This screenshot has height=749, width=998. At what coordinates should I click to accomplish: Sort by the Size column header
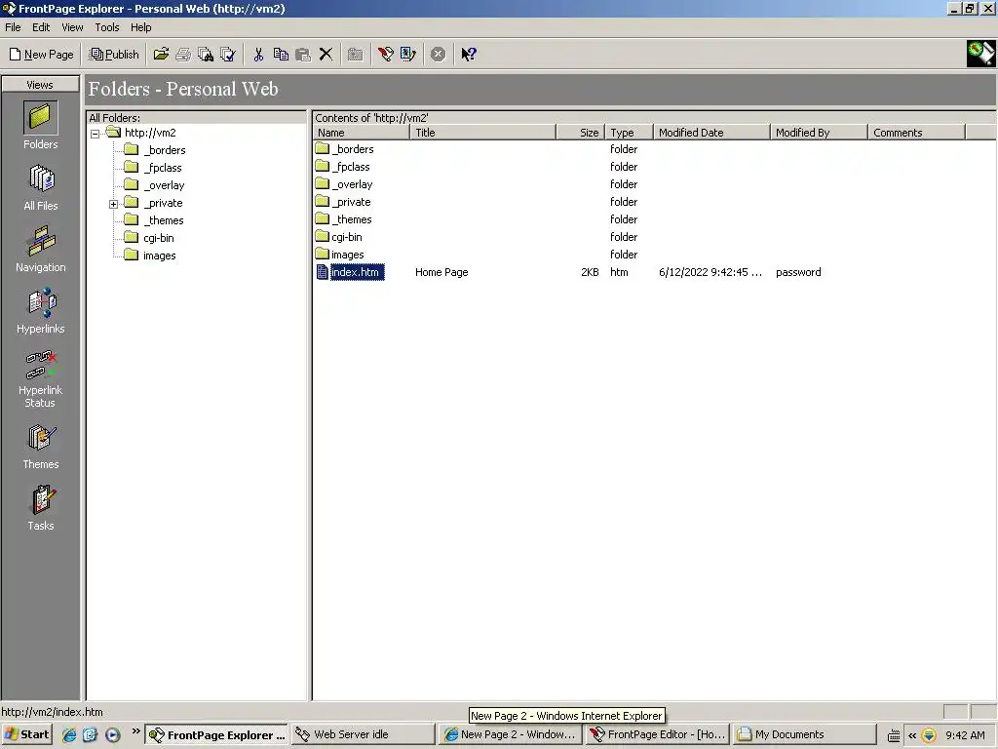pyautogui.click(x=580, y=133)
